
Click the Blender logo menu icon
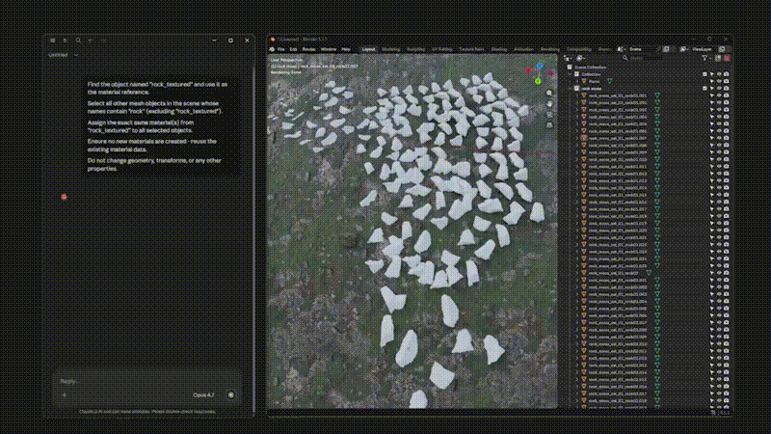point(272,49)
